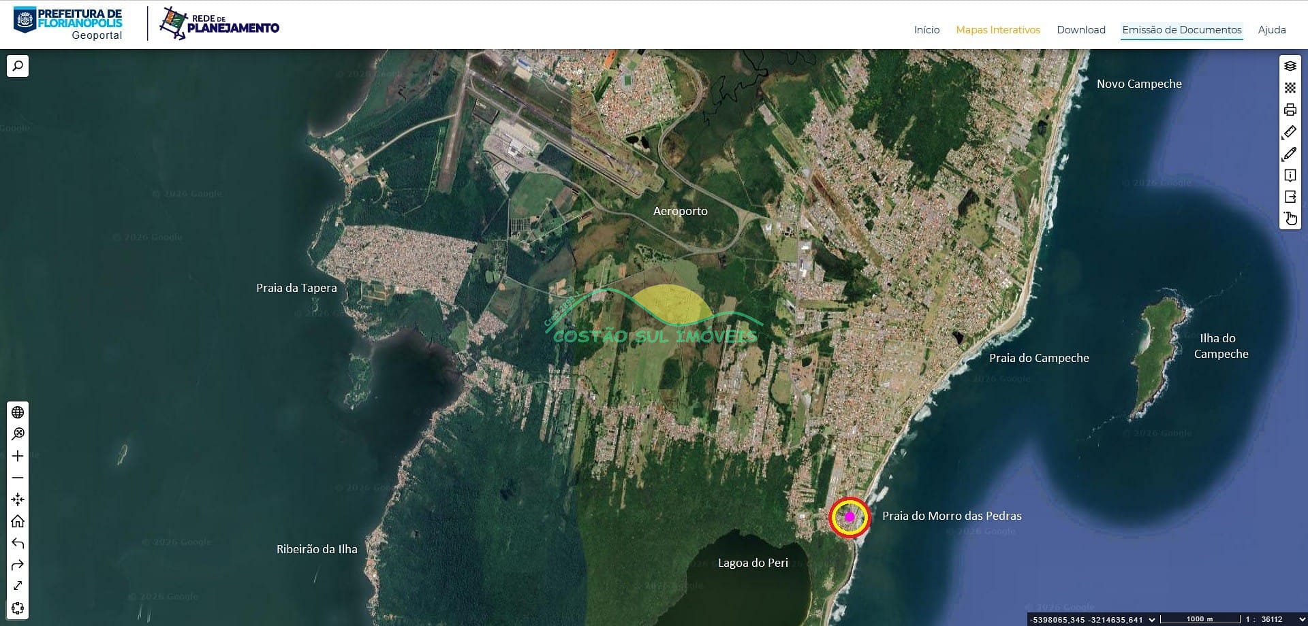Toggle fullscreen with diagonal arrows icon
The height and width of the screenshot is (626, 1308).
[18, 586]
